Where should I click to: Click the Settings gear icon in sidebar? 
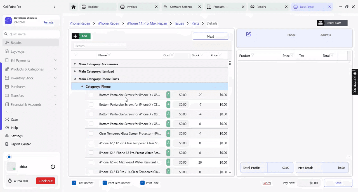7,136
